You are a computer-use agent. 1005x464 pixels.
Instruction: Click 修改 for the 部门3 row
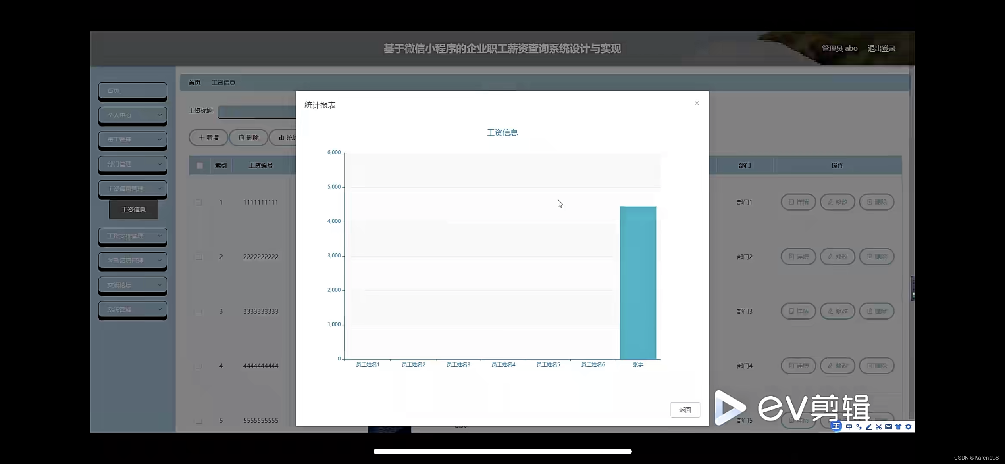pyautogui.click(x=837, y=311)
